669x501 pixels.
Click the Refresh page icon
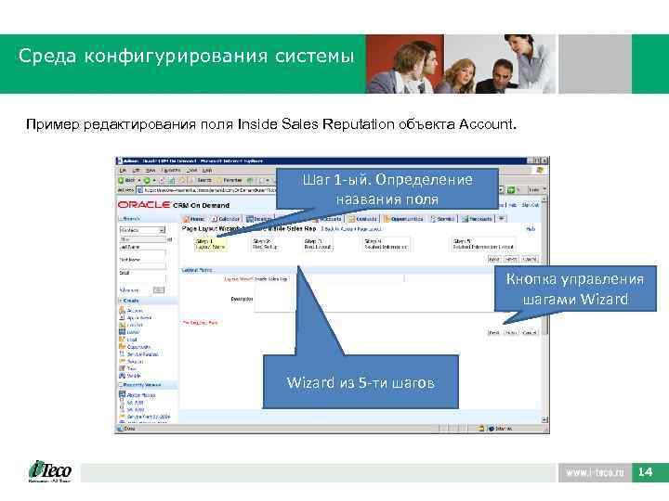(x=172, y=181)
